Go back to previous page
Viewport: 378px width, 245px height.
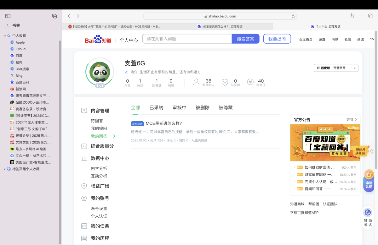click(69, 16)
